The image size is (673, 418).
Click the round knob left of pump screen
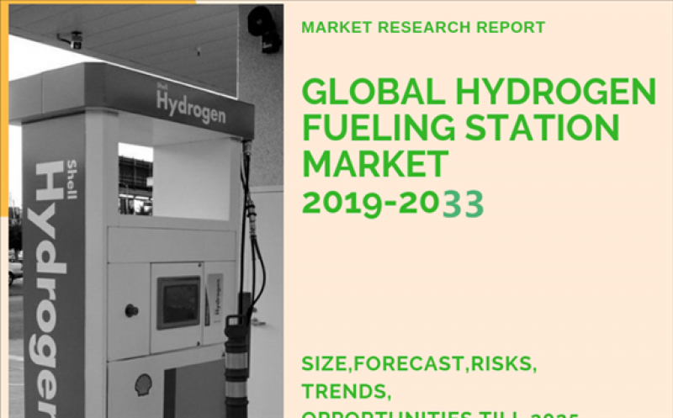click(131, 310)
